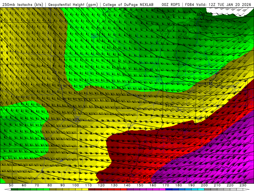Click the 200 kt color scale label
The image size is (254, 191).
pyautogui.click(x=204, y=185)
